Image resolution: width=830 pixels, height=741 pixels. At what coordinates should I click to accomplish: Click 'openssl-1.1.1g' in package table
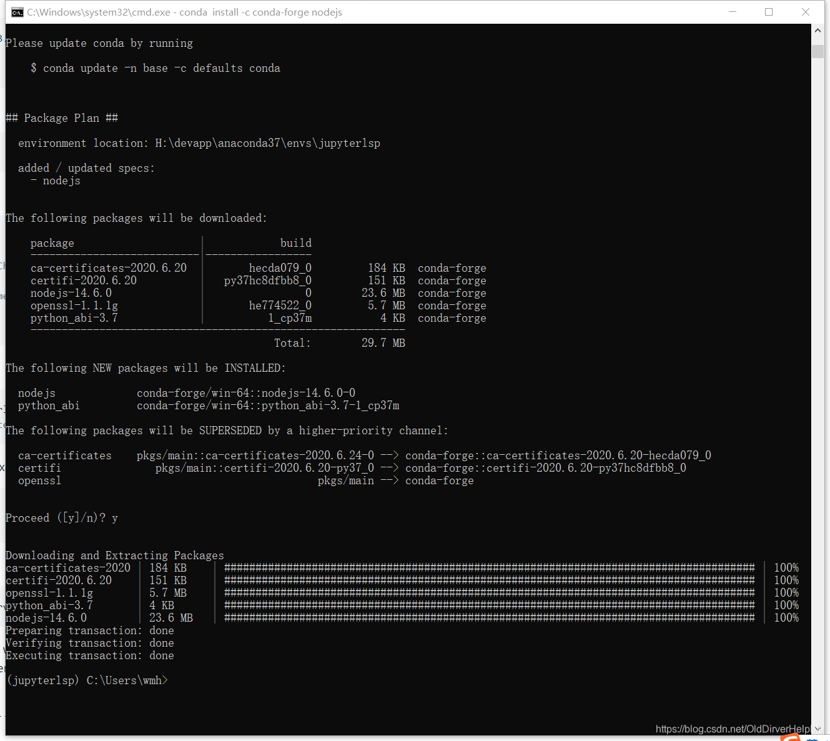click(74, 306)
